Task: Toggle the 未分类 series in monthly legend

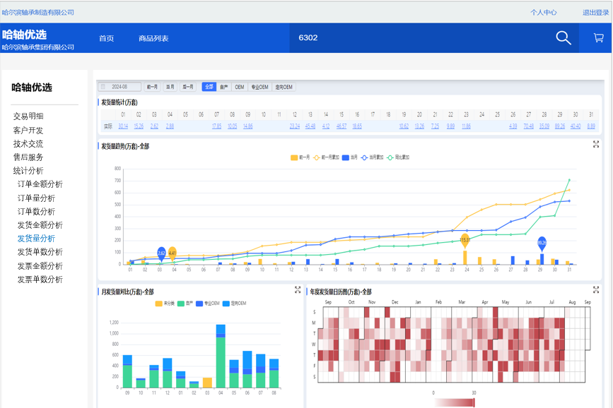Action: point(165,304)
